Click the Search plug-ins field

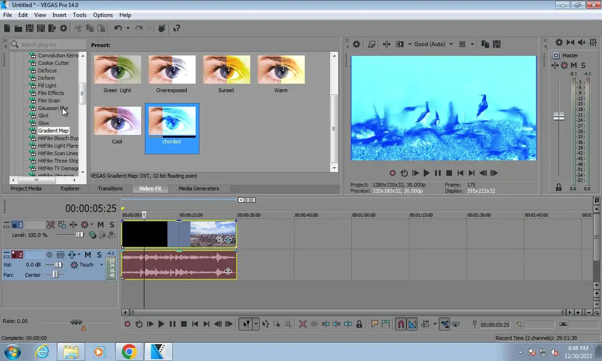[x=48, y=44]
